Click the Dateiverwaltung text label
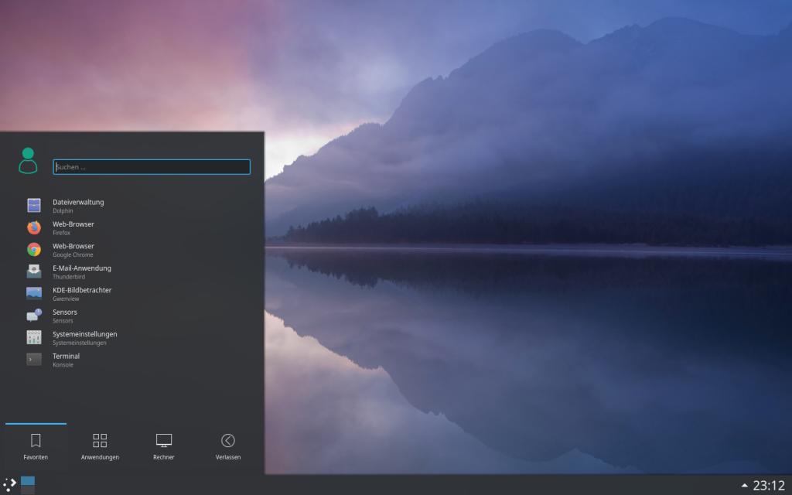Image resolution: width=792 pixels, height=495 pixels. click(x=78, y=202)
